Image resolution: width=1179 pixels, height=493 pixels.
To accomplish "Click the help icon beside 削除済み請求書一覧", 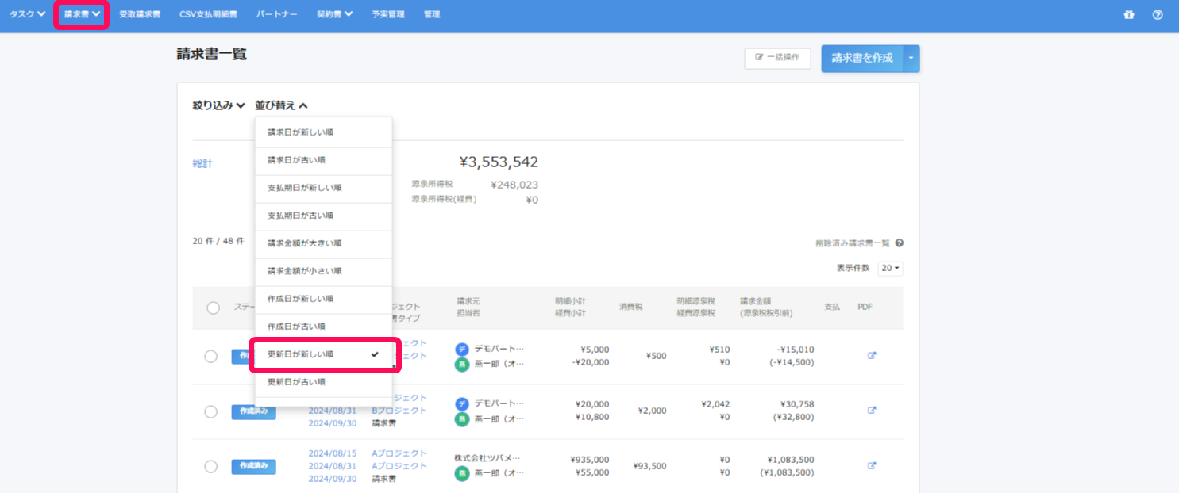I will point(899,244).
